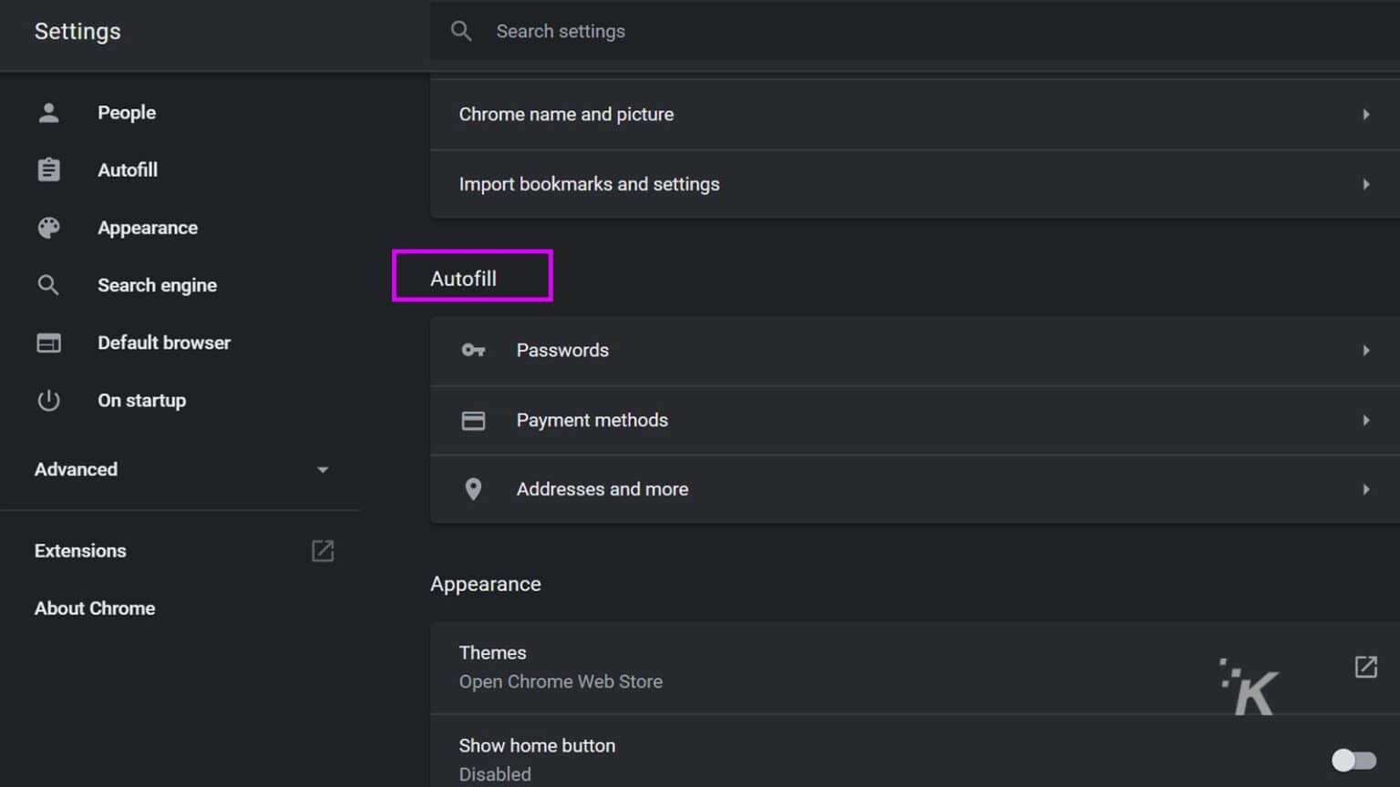Click the Addresses location pin icon
This screenshot has width=1400, height=787.
click(x=473, y=489)
